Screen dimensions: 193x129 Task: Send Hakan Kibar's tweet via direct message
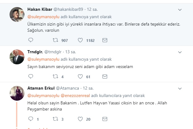click(105, 40)
